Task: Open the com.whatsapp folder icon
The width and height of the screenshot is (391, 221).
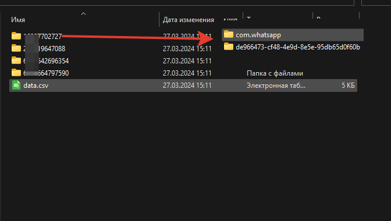Action: tap(229, 34)
